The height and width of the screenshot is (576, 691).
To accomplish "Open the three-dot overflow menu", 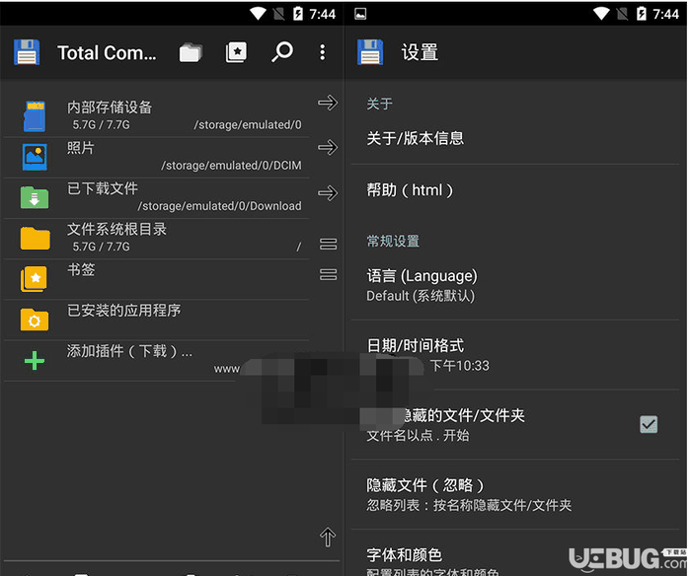I will pos(323,52).
